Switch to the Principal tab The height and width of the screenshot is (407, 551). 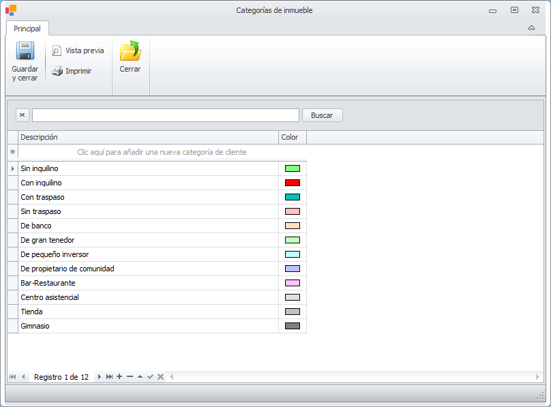pos(27,29)
